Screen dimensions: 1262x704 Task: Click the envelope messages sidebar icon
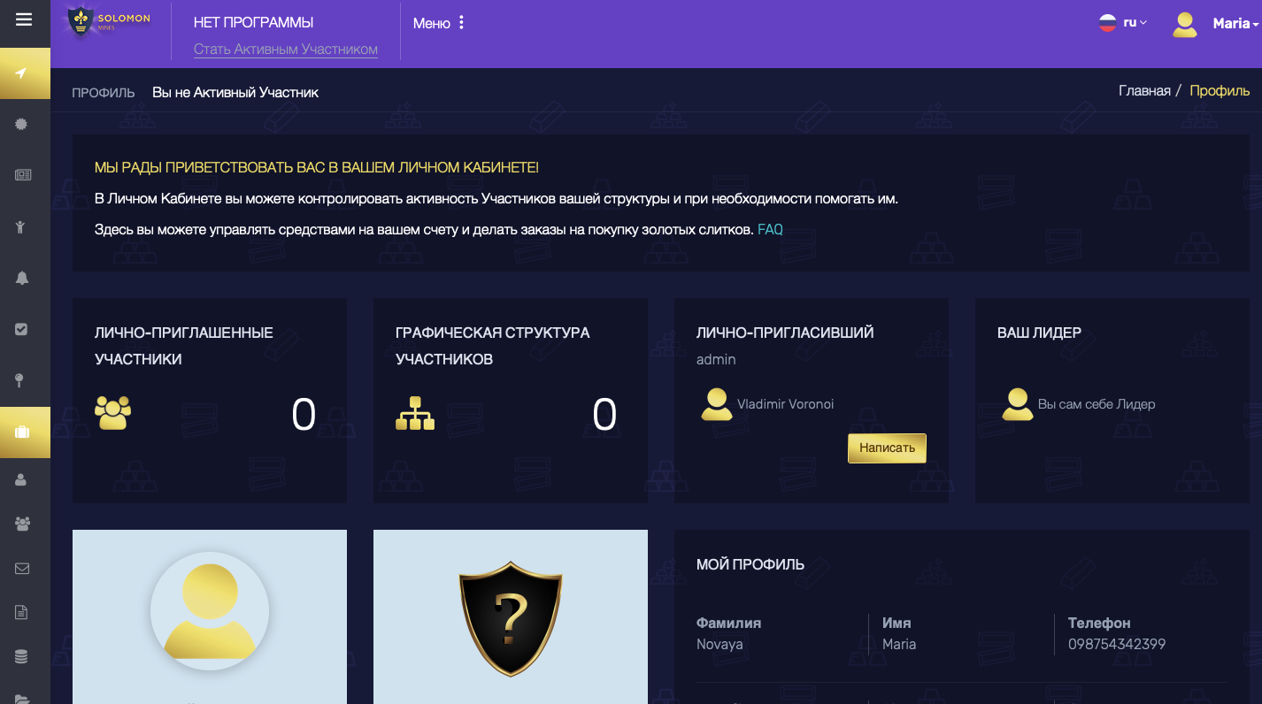22,569
